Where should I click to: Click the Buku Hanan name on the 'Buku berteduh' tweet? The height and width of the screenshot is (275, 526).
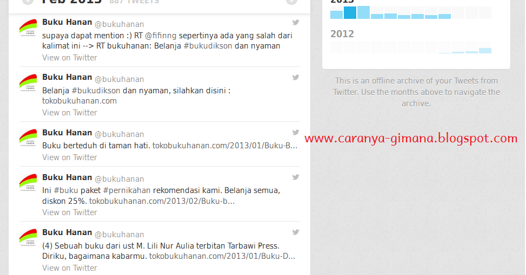click(67, 133)
